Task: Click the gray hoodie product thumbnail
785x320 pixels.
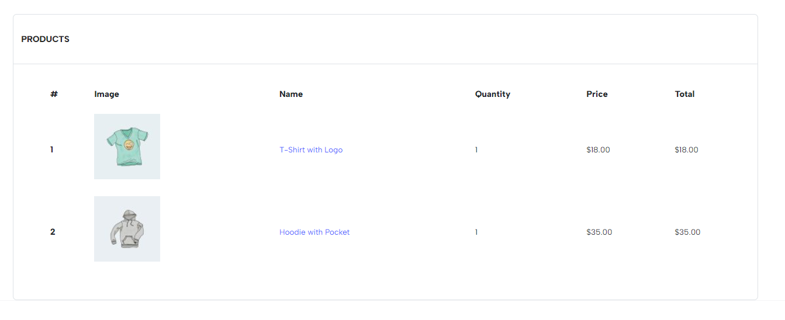Action: tap(127, 229)
